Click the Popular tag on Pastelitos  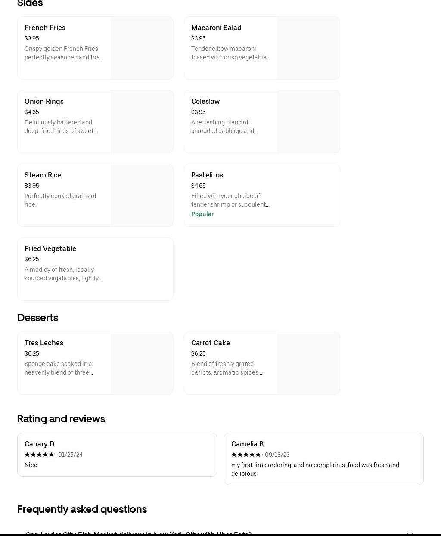[x=202, y=214]
